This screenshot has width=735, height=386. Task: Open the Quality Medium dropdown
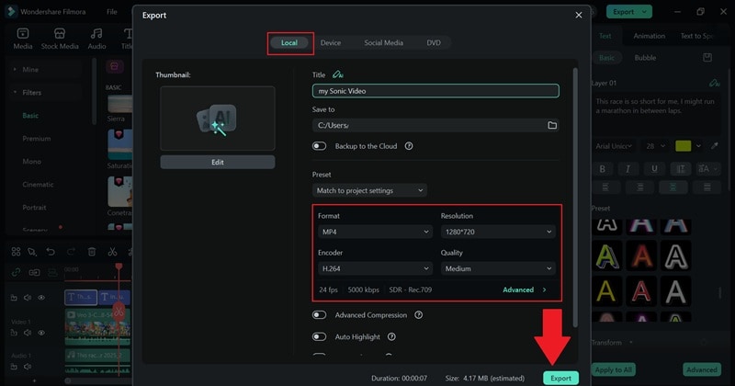click(x=498, y=268)
